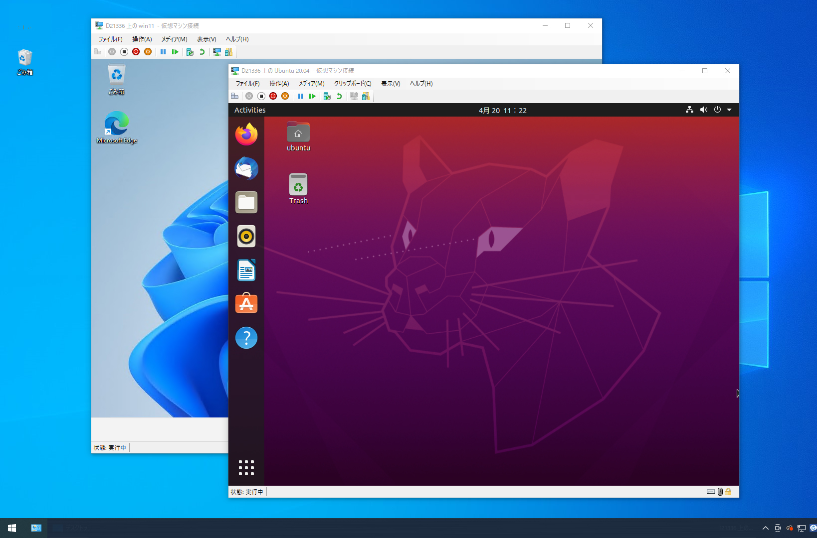Select ごみ箱 recycle bin inside win11 VM
Image resolution: width=817 pixels, height=538 pixels.
click(x=116, y=80)
